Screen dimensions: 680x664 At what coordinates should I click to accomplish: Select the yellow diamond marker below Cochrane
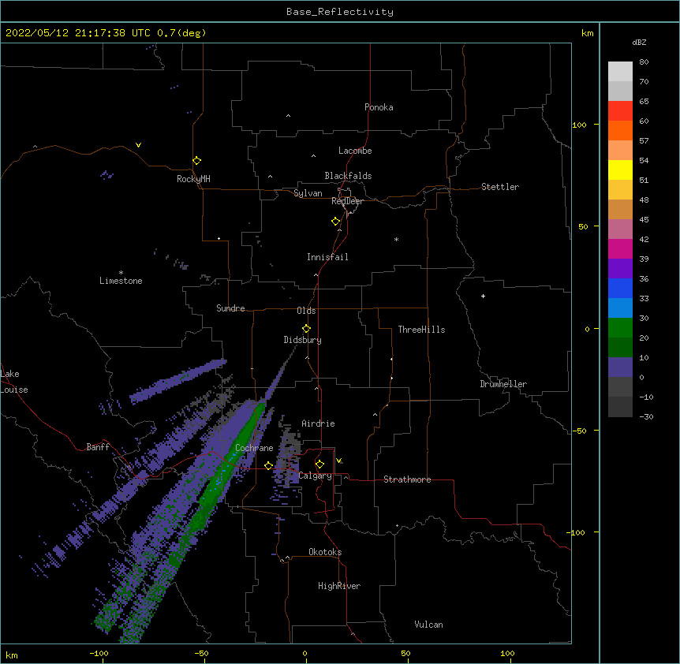pyautogui.click(x=268, y=466)
